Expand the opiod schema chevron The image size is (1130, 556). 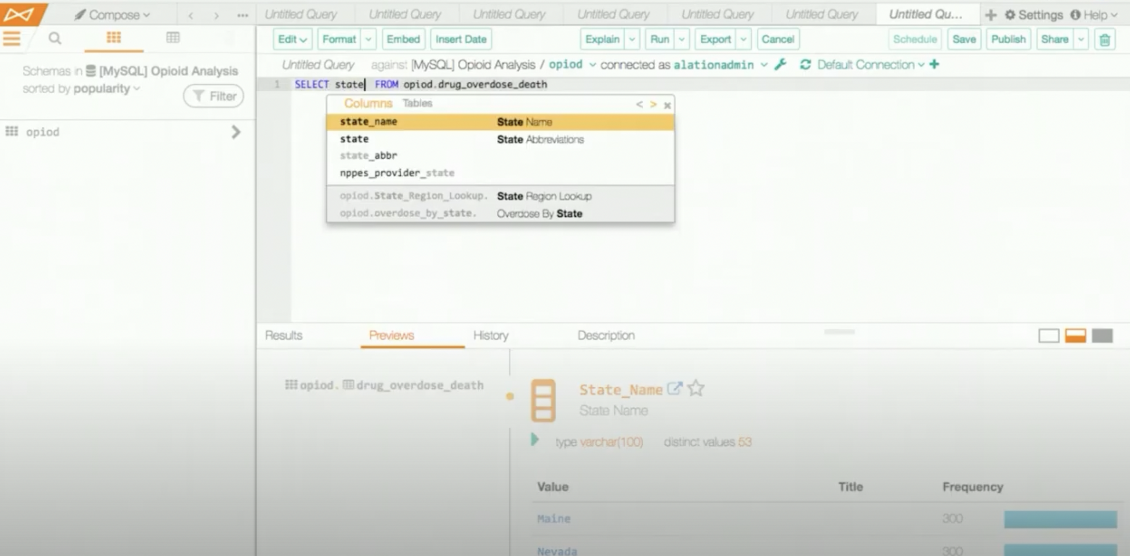point(235,132)
